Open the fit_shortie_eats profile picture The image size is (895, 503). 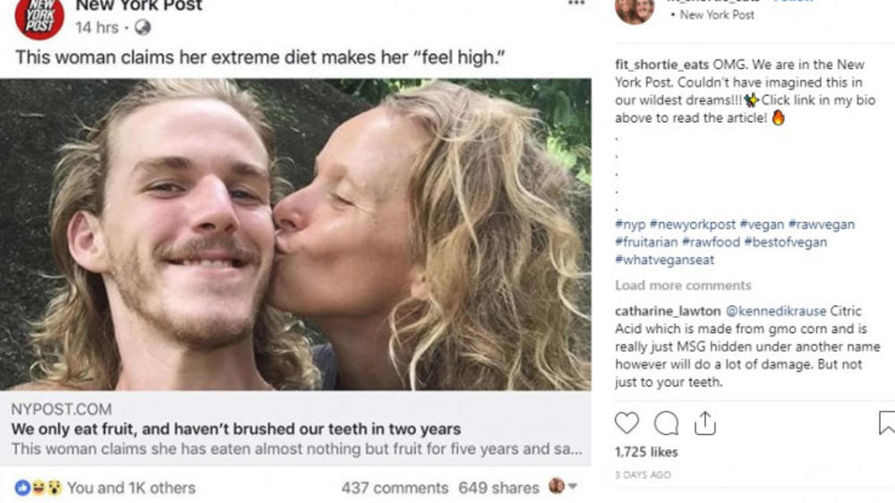coord(635,9)
